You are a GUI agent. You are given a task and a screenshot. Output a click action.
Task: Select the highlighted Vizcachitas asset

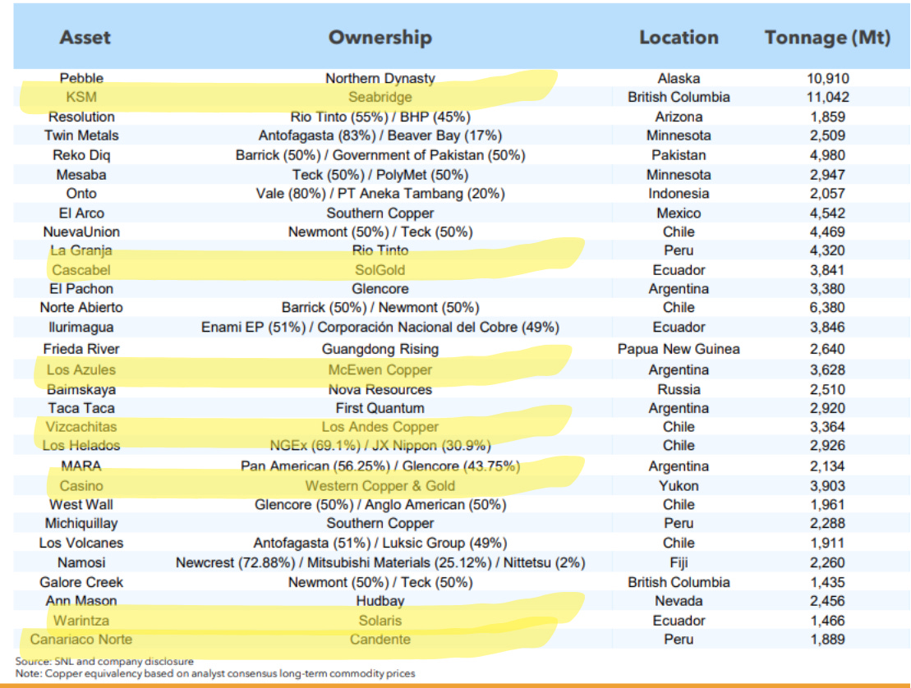pyautogui.click(x=81, y=427)
